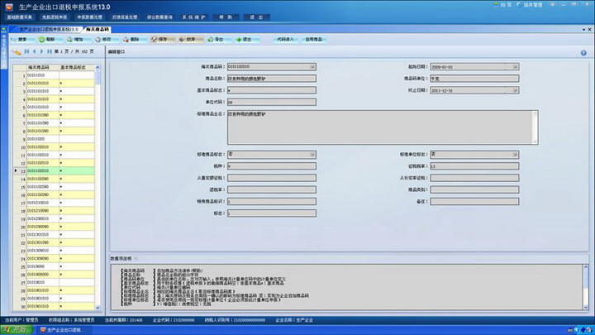
Task: Click into the 商品类别 field
Action: [474, 190]
